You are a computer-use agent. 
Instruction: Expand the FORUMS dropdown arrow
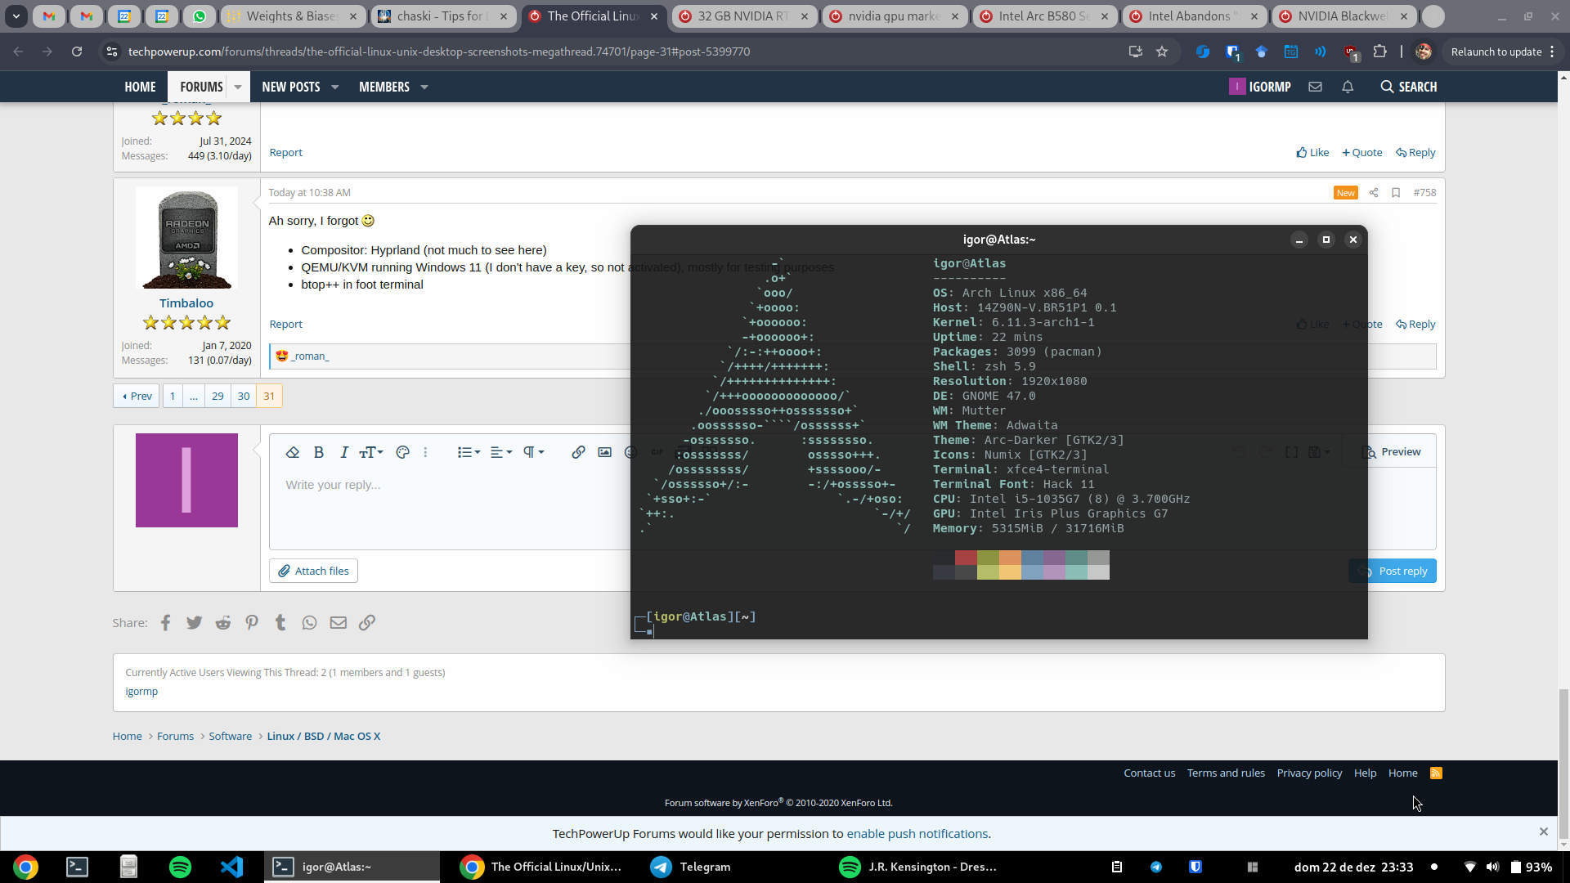pos(238,87)
